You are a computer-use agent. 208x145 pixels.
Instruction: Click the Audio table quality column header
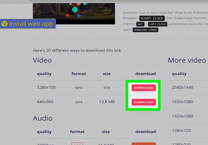(x=44, y=132)
